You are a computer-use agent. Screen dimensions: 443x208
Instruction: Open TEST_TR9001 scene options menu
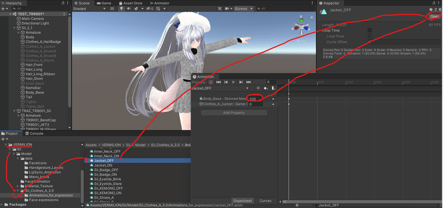click(x=64, y=14)
